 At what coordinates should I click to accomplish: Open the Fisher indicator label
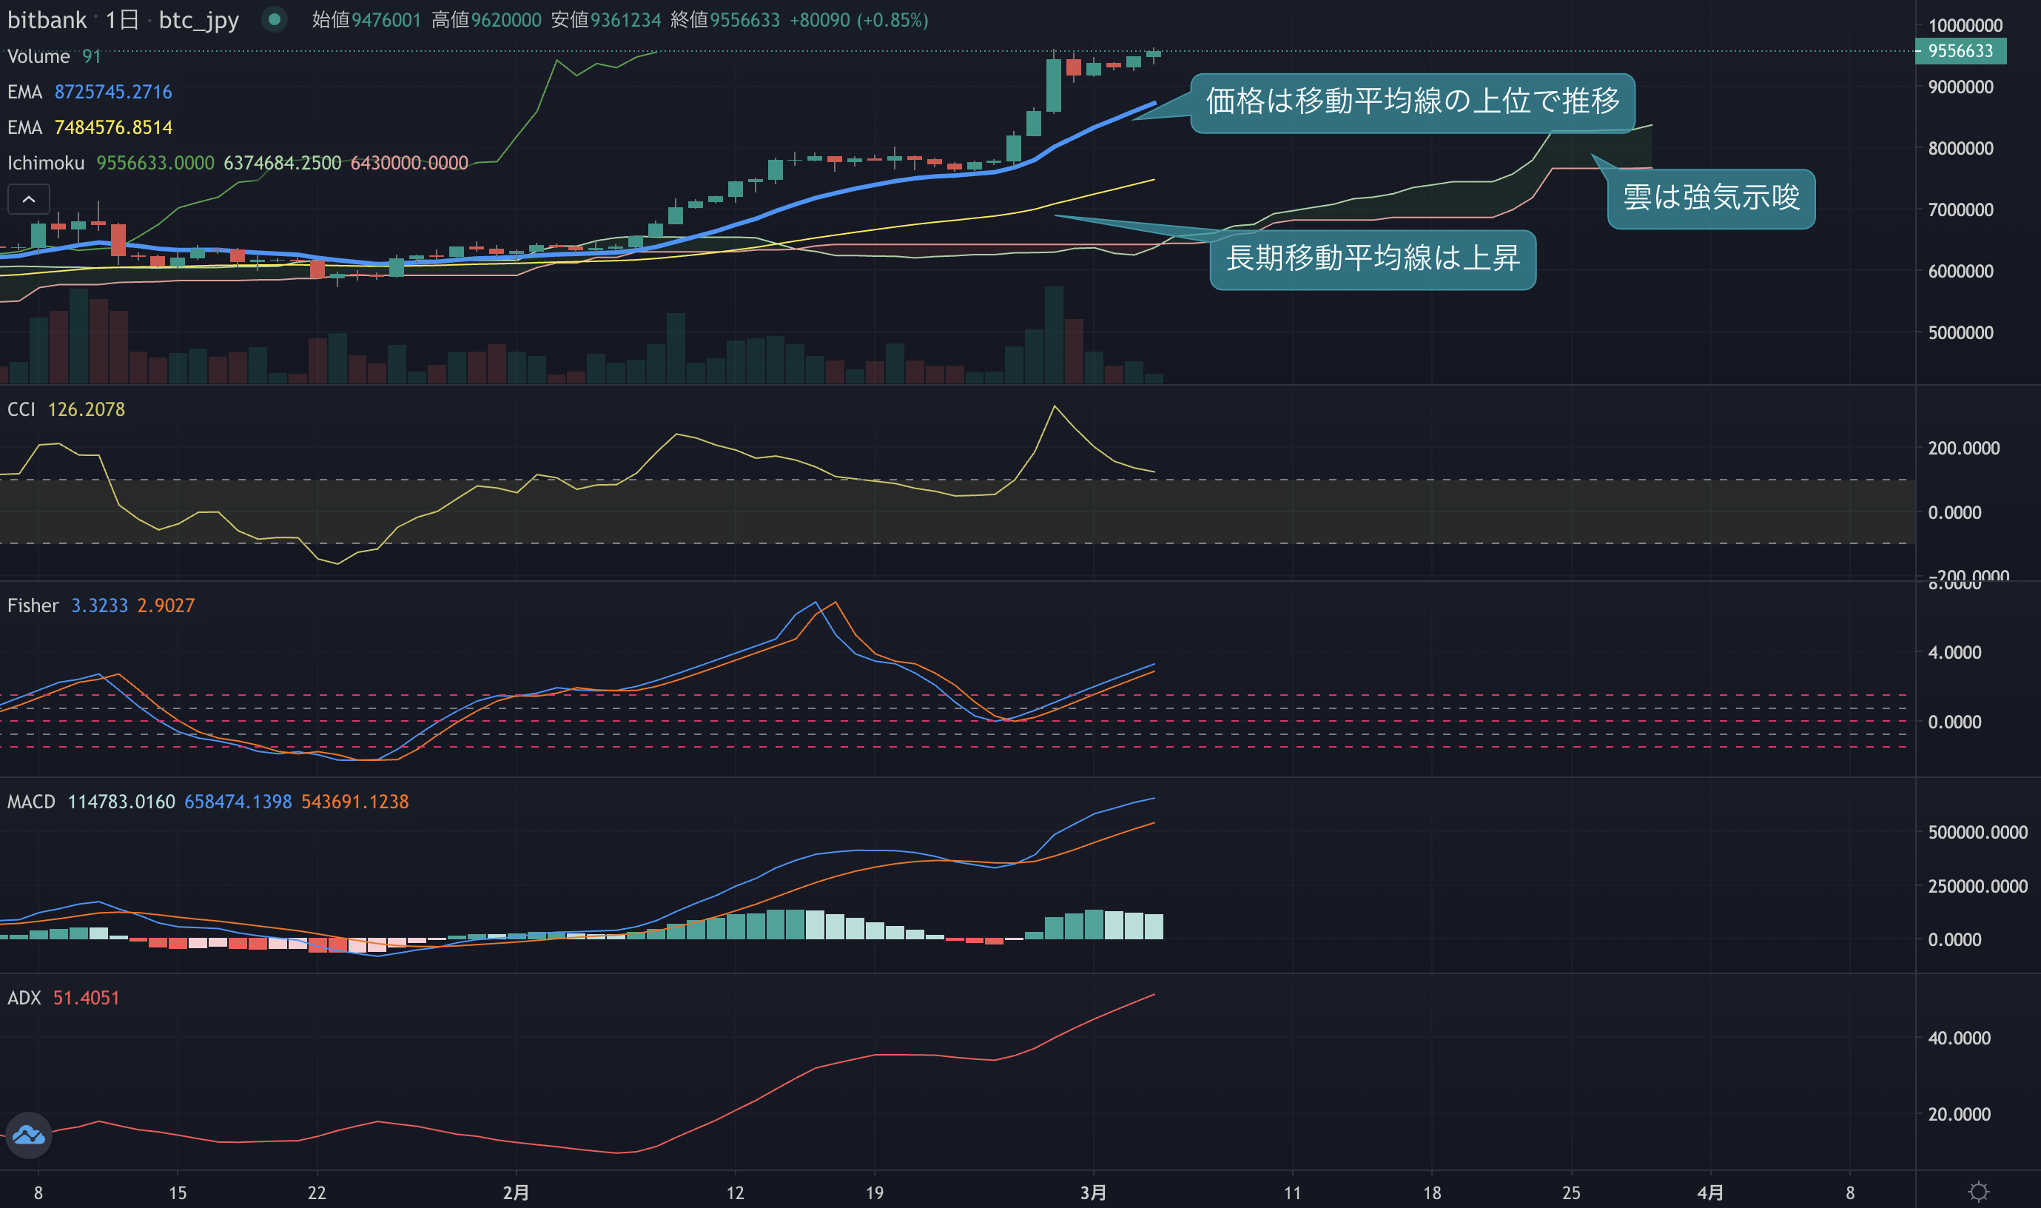tap(33, 605)
